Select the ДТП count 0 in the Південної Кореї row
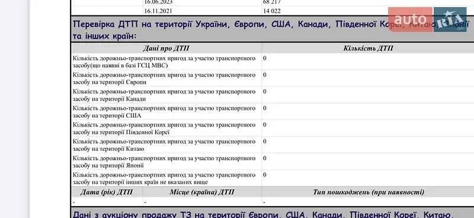Viewport: 474px width, 218px height. 265,125
